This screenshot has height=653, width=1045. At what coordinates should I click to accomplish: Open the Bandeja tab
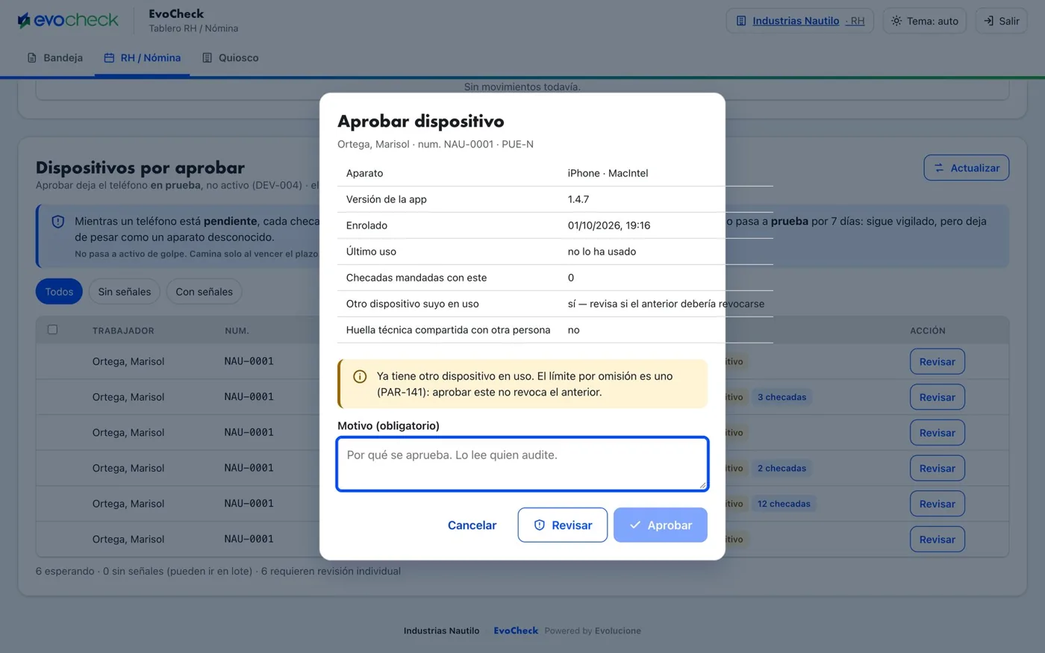55,57
